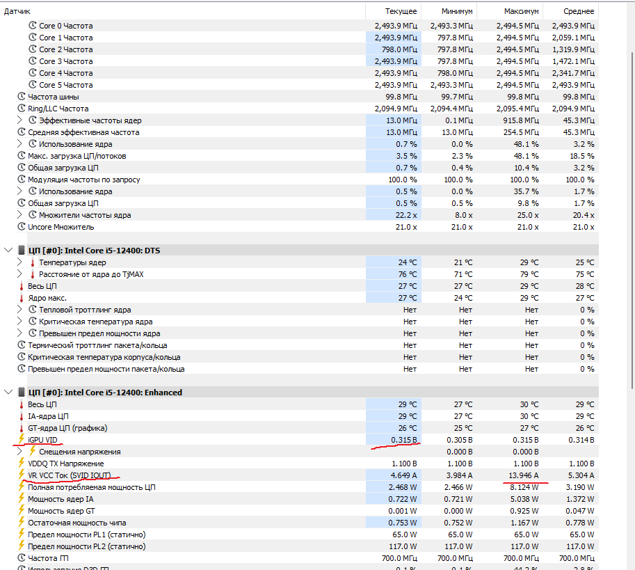
Task: Click the clock icon beside Средняя эффективная частота
Action: pyautogui.click(x=22, y=132)
